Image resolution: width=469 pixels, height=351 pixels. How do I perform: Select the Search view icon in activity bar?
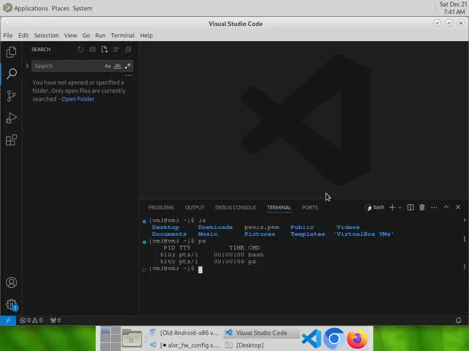11,74
